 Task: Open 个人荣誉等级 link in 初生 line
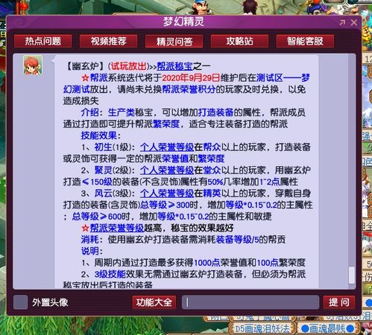[167, 147]
